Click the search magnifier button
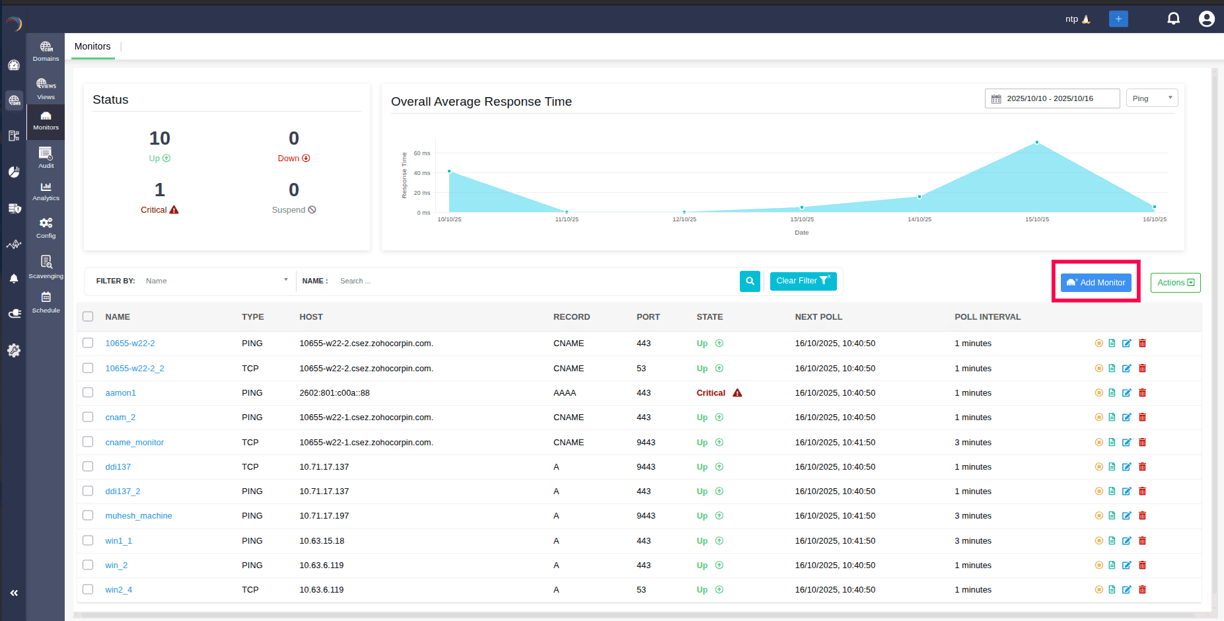 point(750,281)
